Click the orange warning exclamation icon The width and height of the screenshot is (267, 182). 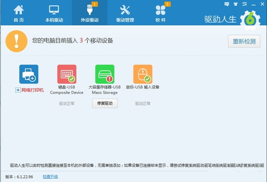(x=16, y=41)
